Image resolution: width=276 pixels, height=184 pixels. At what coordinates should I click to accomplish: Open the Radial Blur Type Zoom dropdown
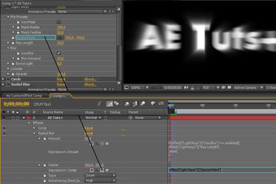(100, 175)
